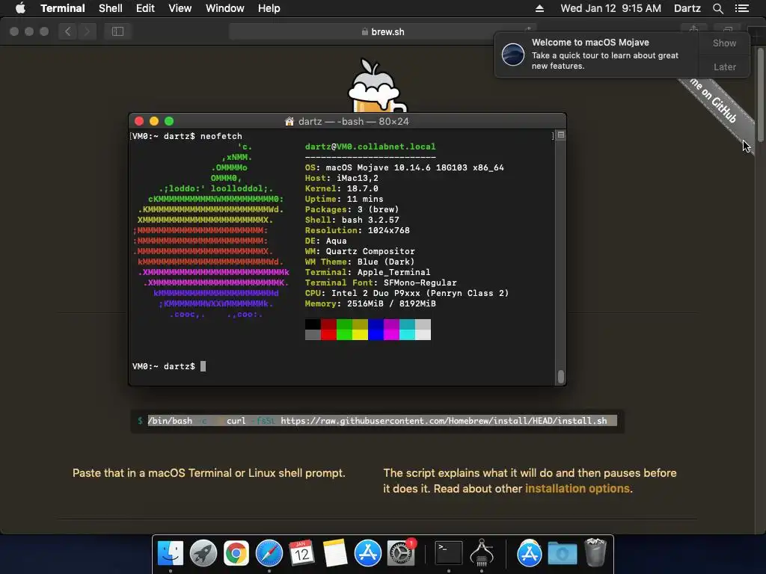766x574 pixels.
Task: Open Spotlight search magnifier
Action: tap(717, 8)
